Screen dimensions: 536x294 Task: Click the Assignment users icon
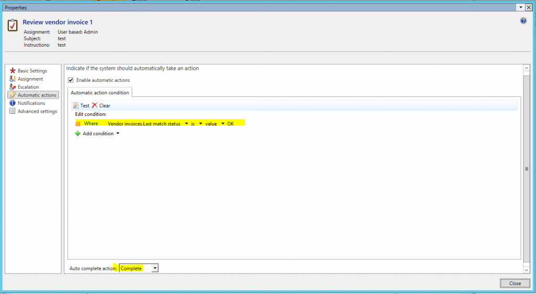click(13, 79)
